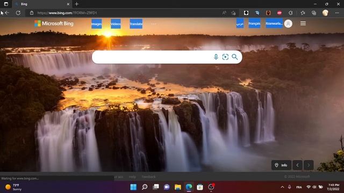Image resolution: width=344 pixels, height=193 pixels.
Task: Open the OBS Studio taskbar icon
Action: tap(211, 187)
